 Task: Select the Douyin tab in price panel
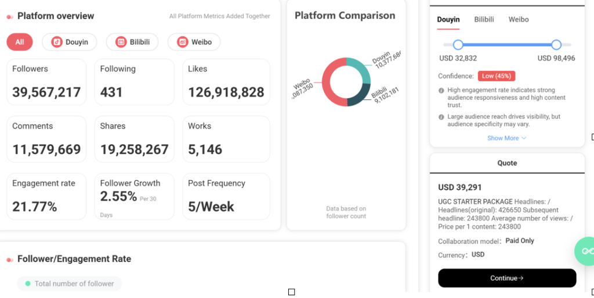448,19
